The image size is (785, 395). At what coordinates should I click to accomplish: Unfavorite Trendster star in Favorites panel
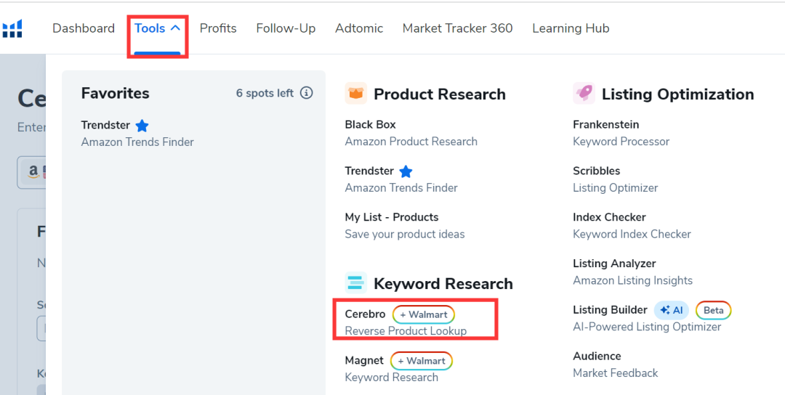(142, 126)
